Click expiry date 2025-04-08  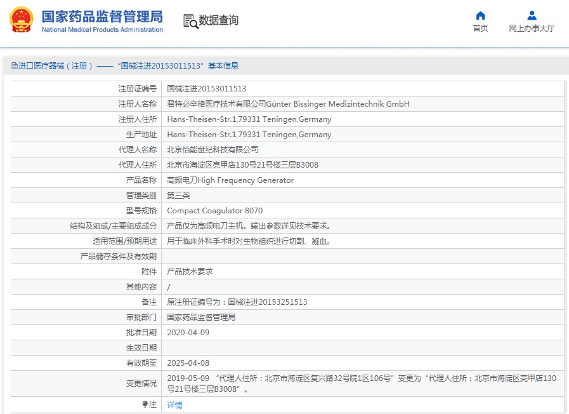(x=188, y=363)
